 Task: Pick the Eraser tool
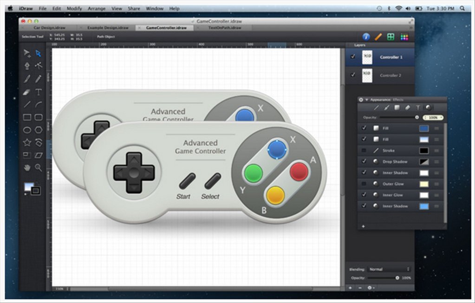pyautogui.click(x=27, y=92)
